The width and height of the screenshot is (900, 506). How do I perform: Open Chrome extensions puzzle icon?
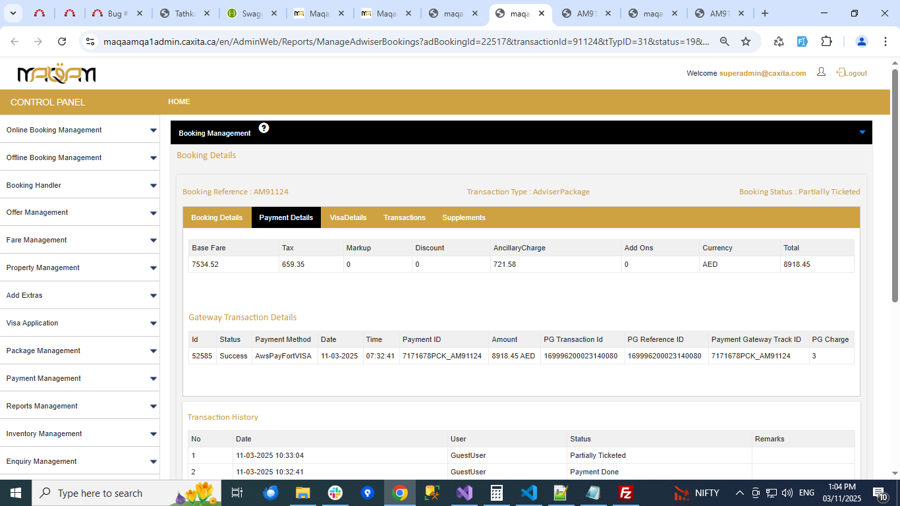pos(826,42)
